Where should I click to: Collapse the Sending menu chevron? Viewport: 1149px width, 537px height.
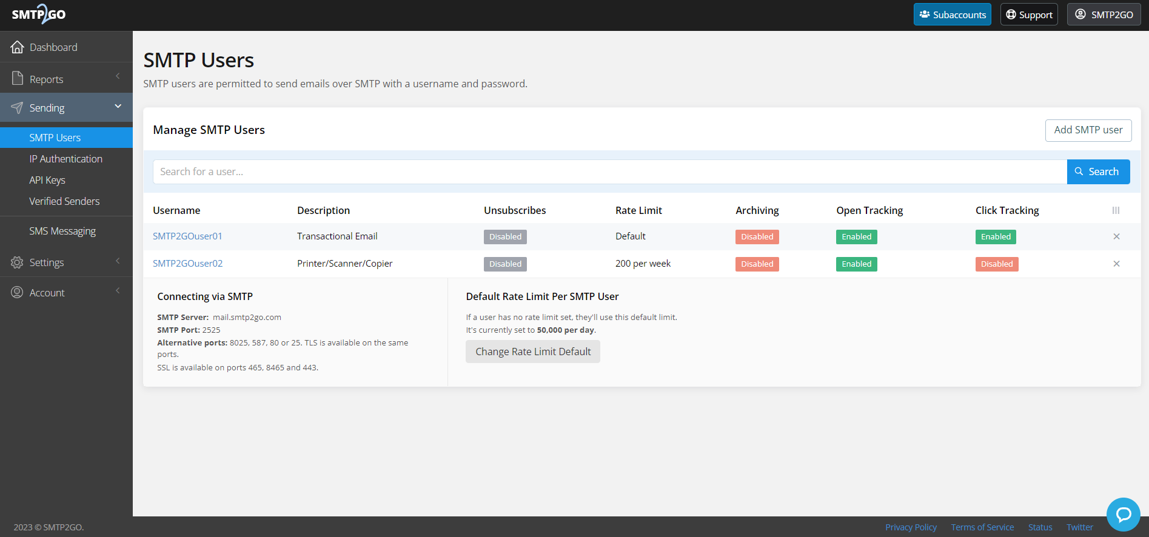click(x=118, y=106)
